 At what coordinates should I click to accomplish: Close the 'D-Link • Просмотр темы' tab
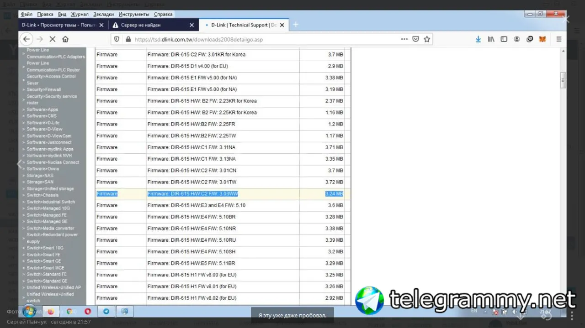click(x=101, y=25)
